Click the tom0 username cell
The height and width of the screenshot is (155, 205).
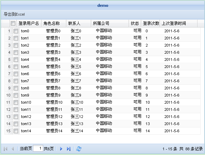(x=25, y=31)
